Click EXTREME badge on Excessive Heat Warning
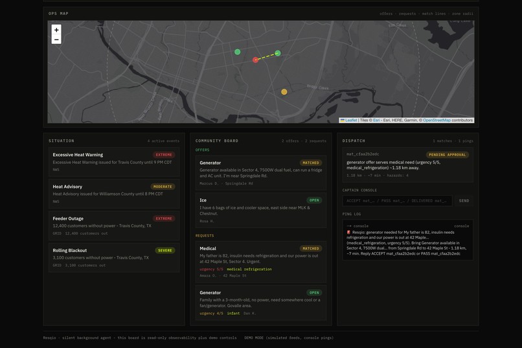The height and width of the screenshot is (348, 522). click(x=164, y=155)
